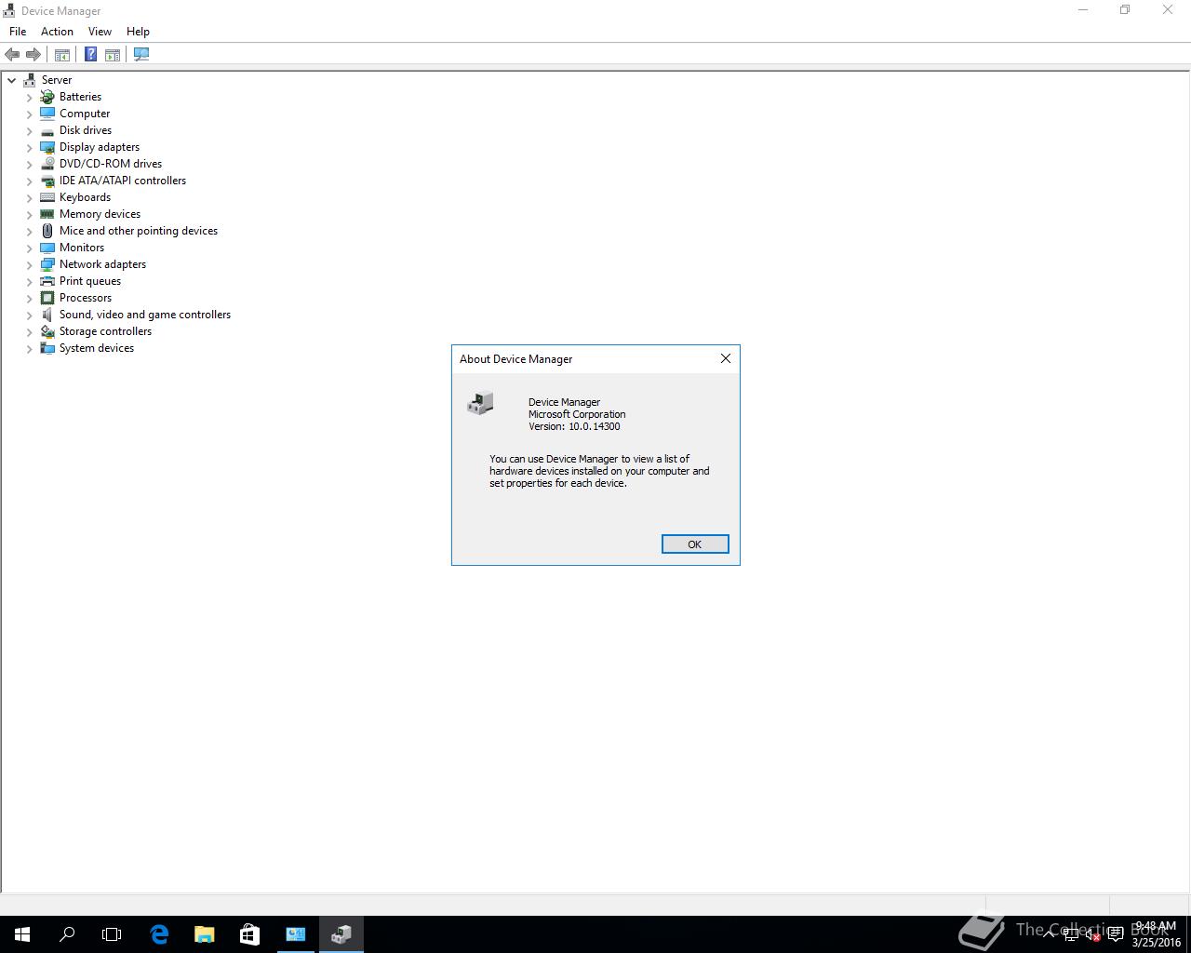The width and height of the screenshot is (1191, 953).
Task: Click the muted volume tray icon
Action: [1093, 935]
